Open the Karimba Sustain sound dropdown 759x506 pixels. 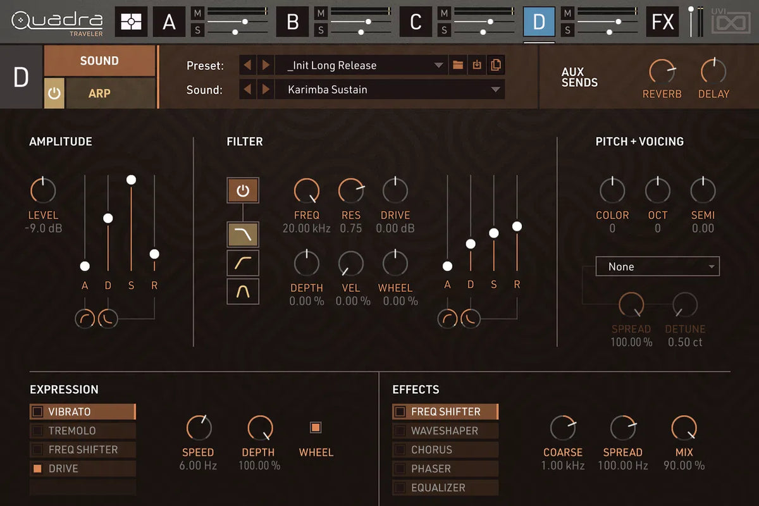click(495, 90)
